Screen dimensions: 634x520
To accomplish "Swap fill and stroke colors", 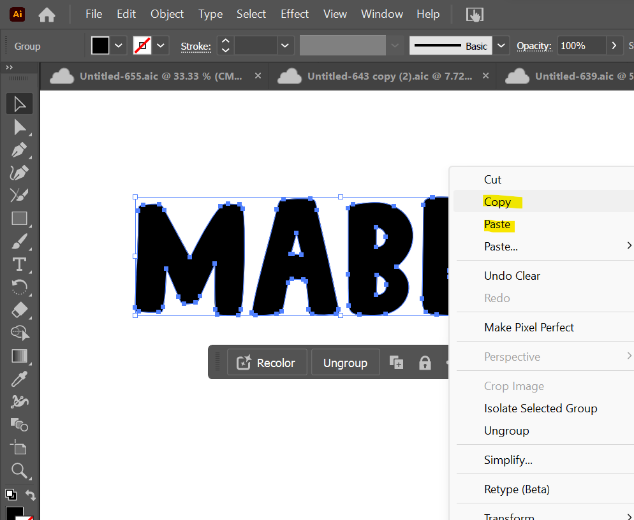I will tap(30, 495).
